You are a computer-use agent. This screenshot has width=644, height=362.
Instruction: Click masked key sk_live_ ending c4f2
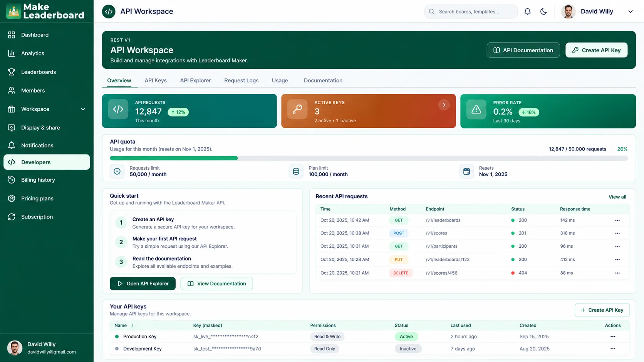pos(226,337)
